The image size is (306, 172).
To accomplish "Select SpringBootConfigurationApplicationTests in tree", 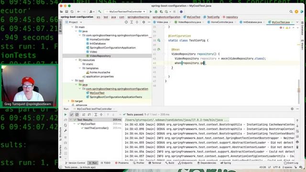I will [x=116, y=97].
